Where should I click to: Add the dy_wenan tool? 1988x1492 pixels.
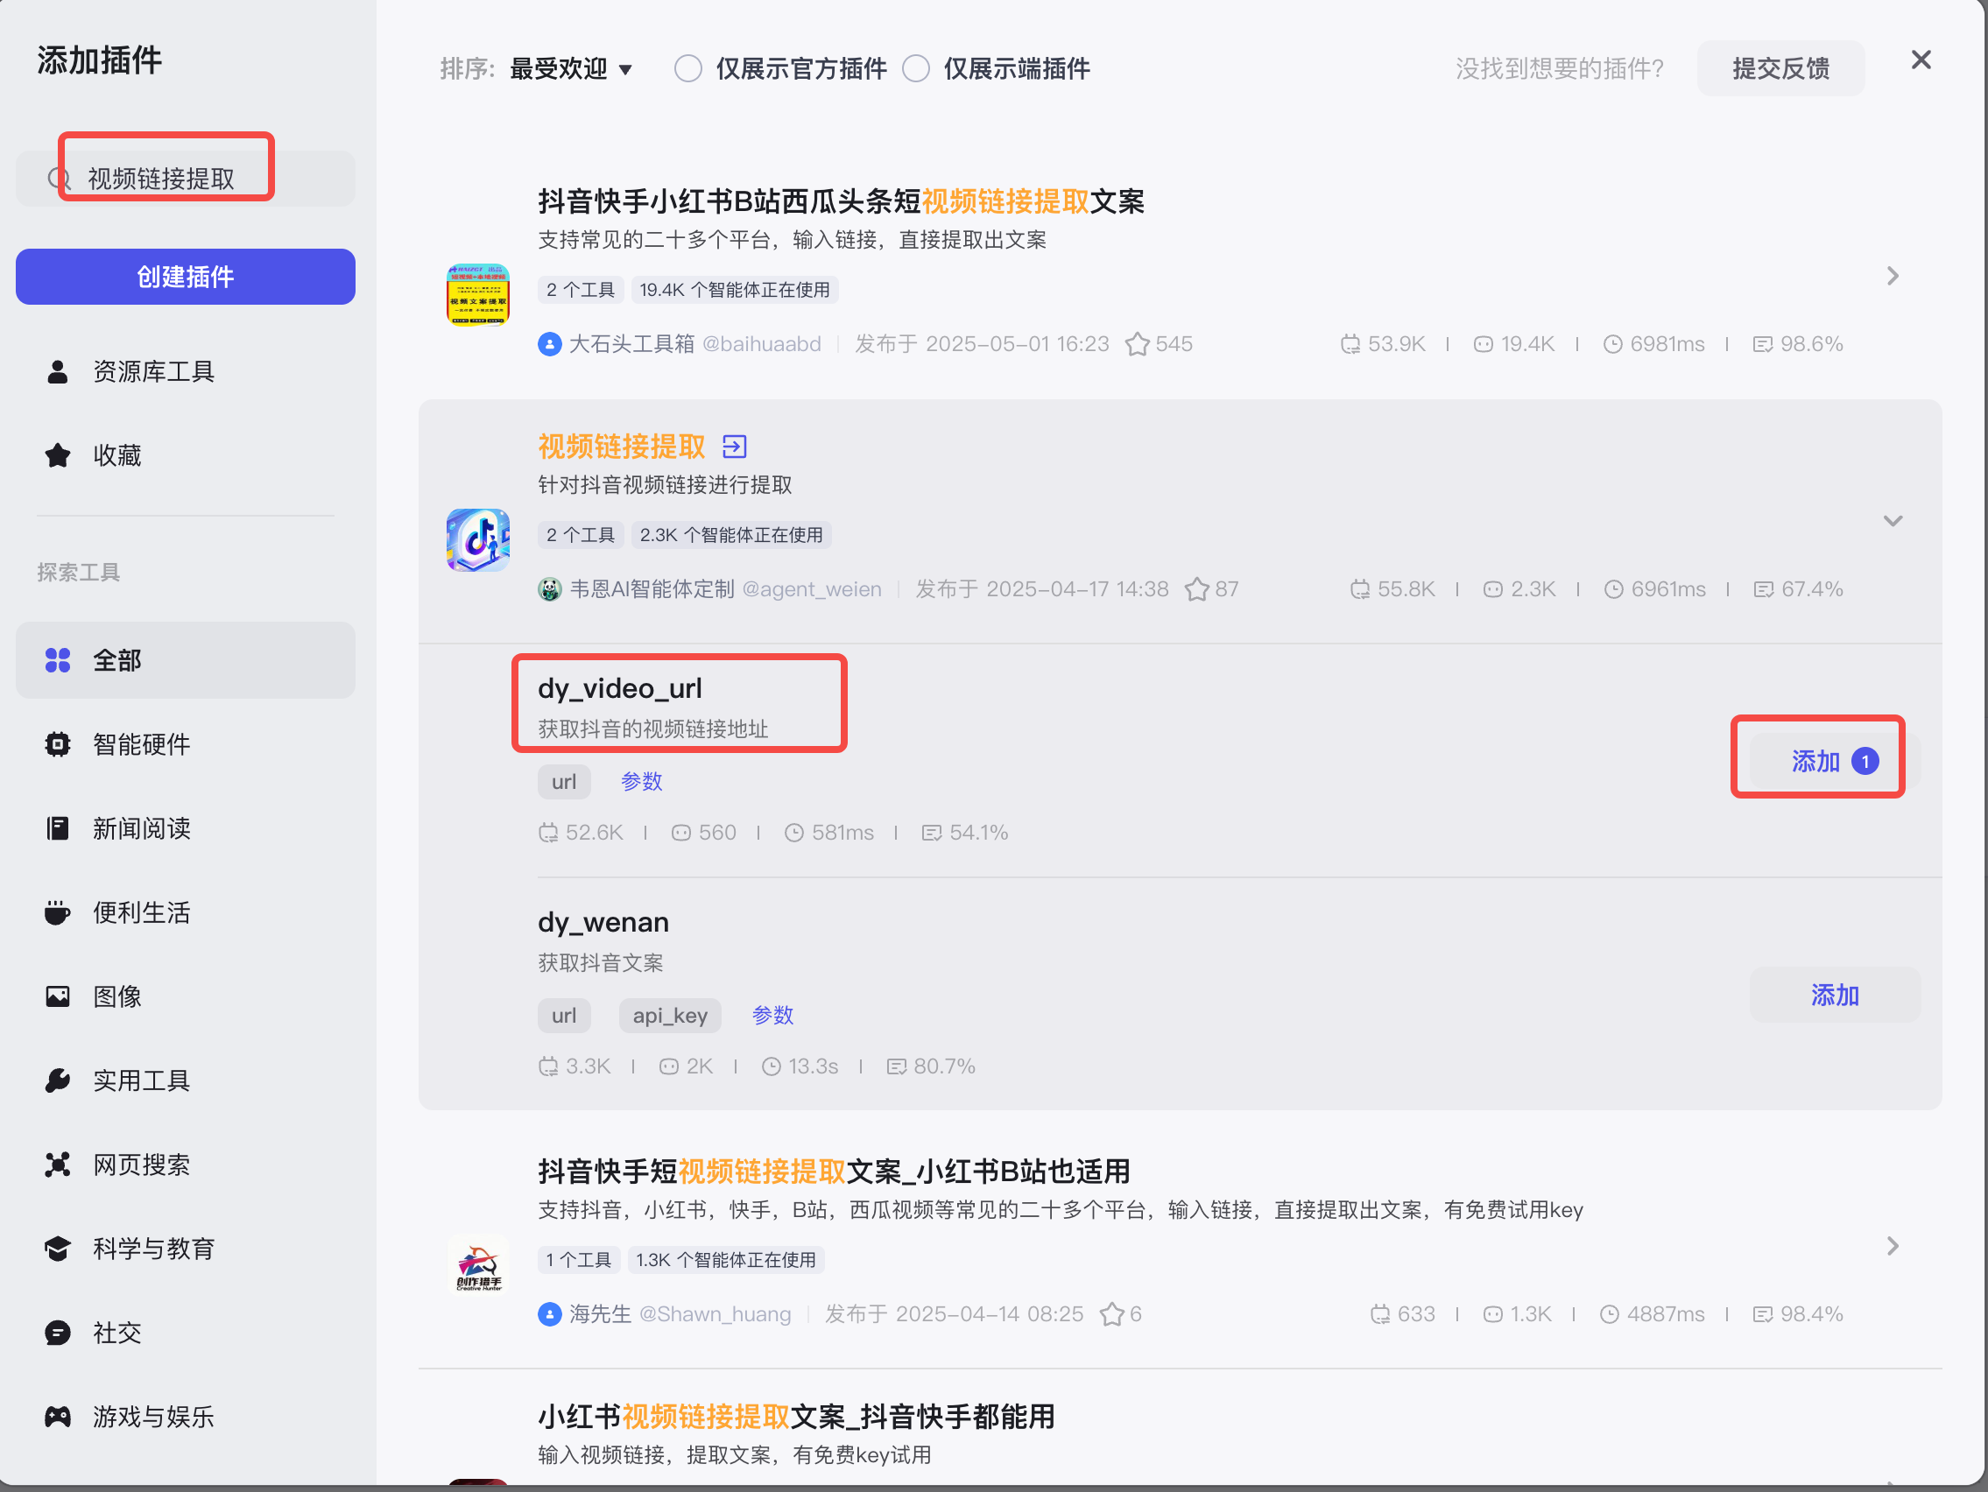click(1835, 995)
